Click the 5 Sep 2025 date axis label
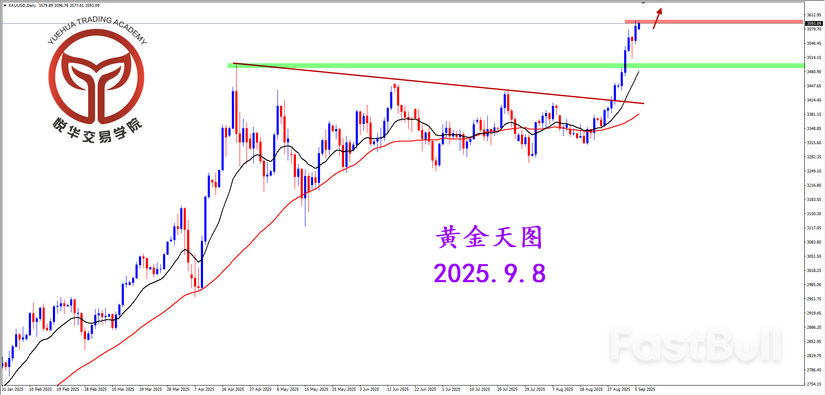This screenshot has width=825, height=395. click(x=645, y=389)
